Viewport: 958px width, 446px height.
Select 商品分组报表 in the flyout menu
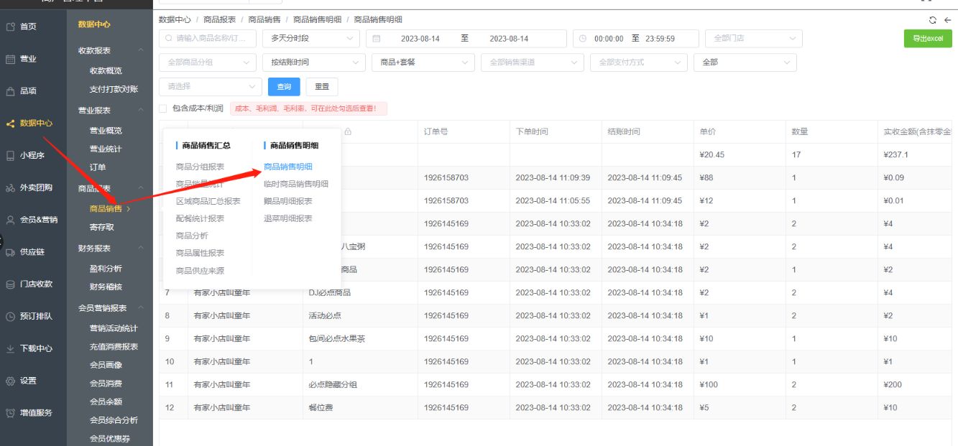tap(201, 167)
